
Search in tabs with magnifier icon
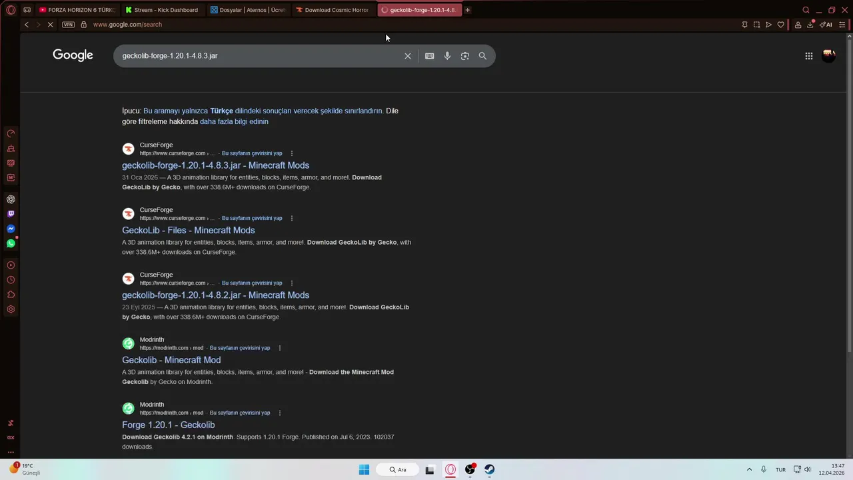pyautogui.click(x=806, y=10)
